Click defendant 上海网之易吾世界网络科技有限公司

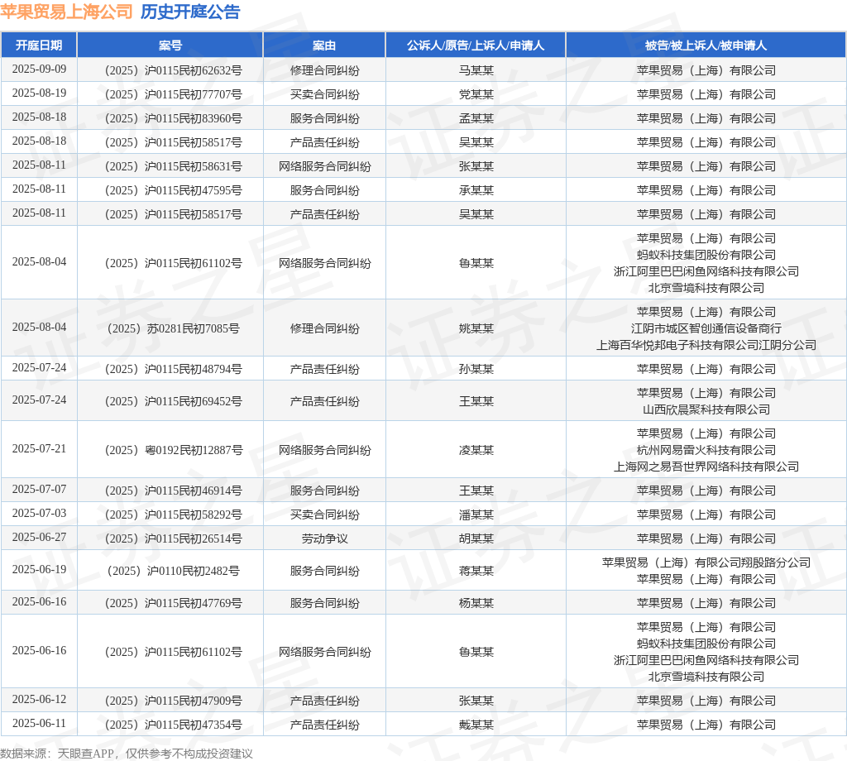point(706,467)
